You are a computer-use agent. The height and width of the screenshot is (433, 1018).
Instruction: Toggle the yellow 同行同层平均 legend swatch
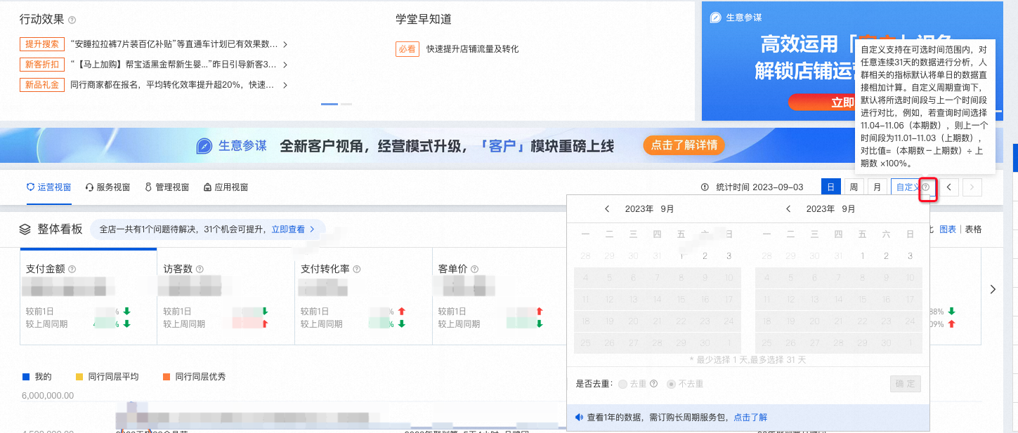[x=79, y=377]
